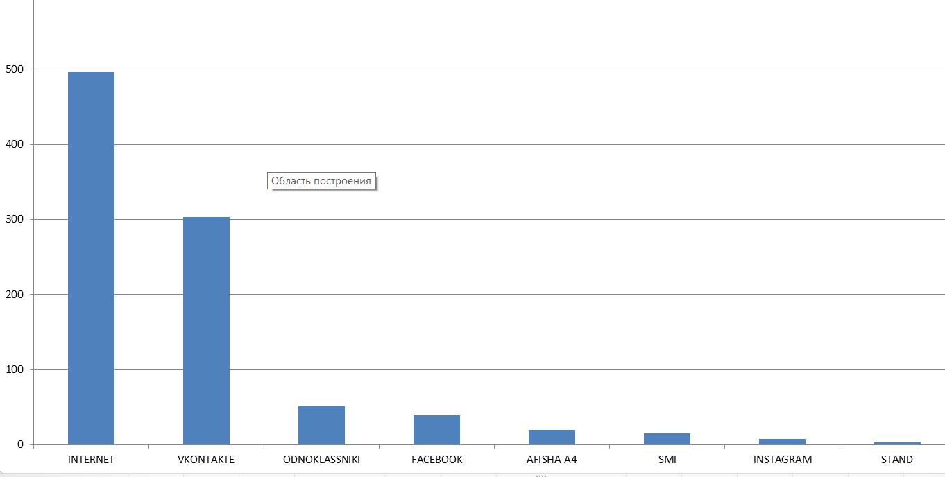This screenshot has width=945, height=477.
Task: Select the VKONTAKTE axis label
Action: pos(206,460)
